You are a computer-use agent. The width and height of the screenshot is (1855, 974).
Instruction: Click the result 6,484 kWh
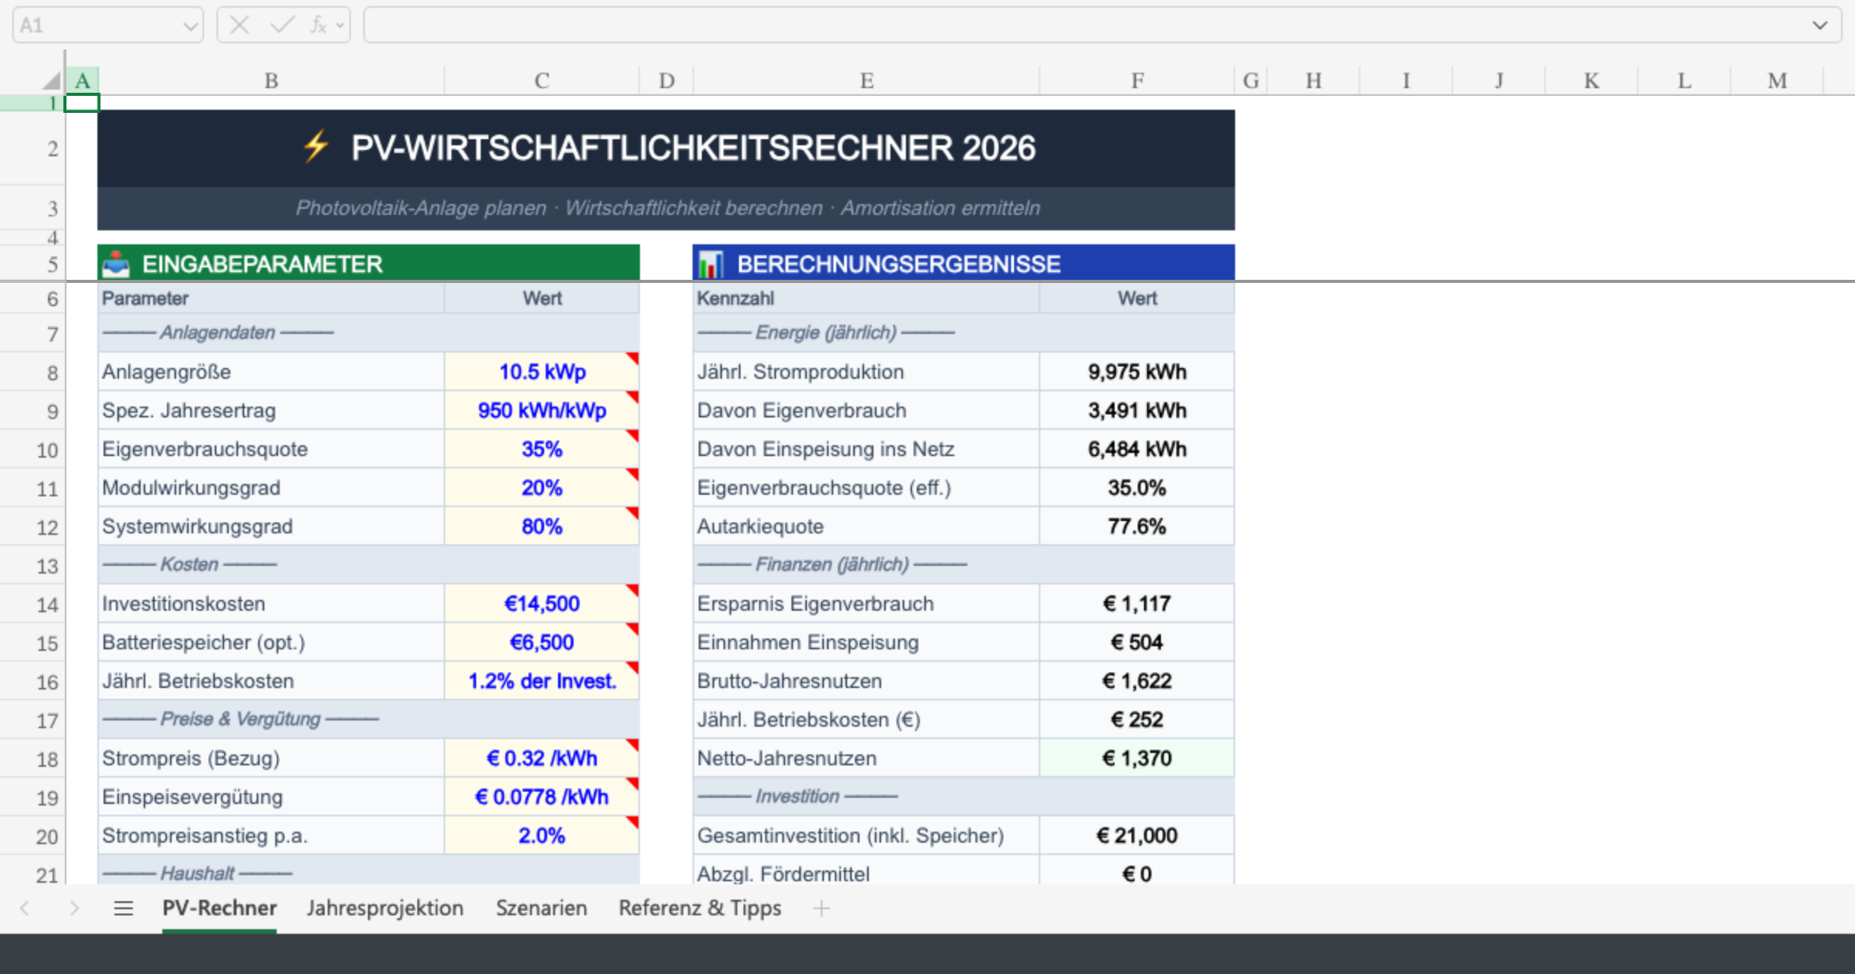click(x=1137, y=449)
